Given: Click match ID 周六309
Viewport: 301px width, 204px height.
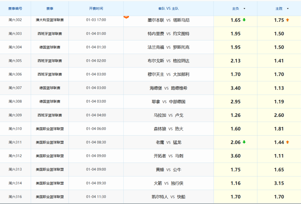Looking at the screenshot, I should point(15,115).
